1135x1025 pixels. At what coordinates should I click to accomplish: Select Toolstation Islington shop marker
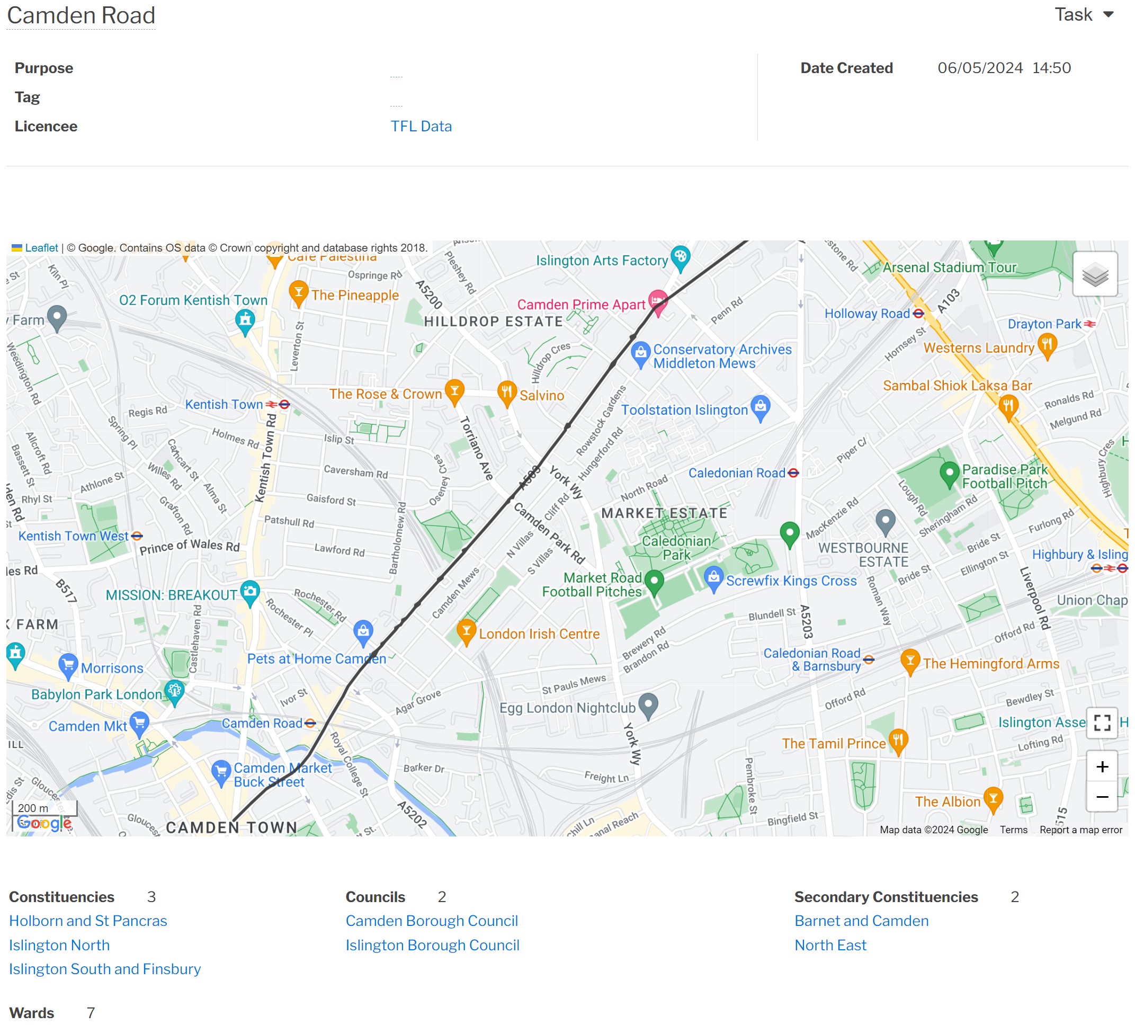pos(761,408)
